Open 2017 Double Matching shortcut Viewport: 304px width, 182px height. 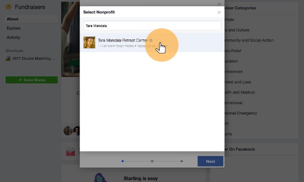point(31,58)
